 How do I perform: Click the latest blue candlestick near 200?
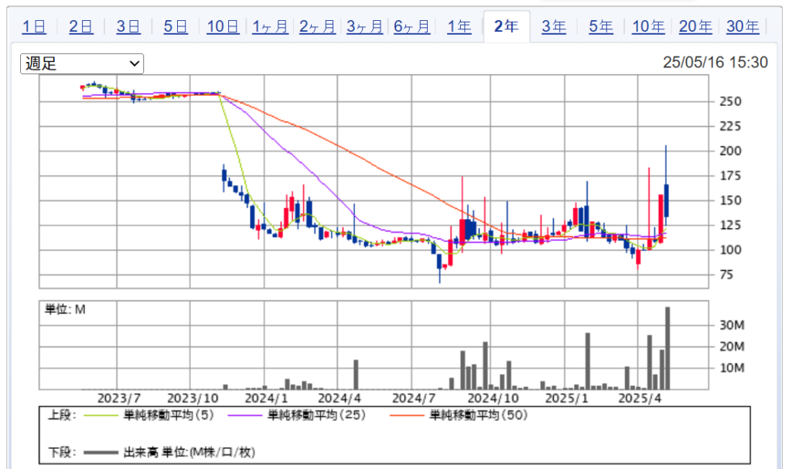click(667, 200)
